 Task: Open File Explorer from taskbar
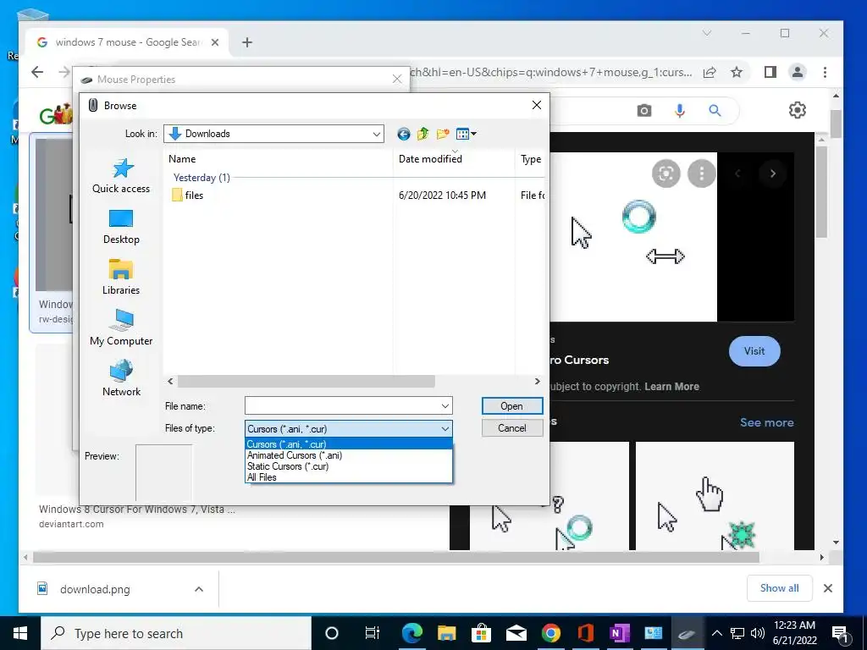[447, 633]
